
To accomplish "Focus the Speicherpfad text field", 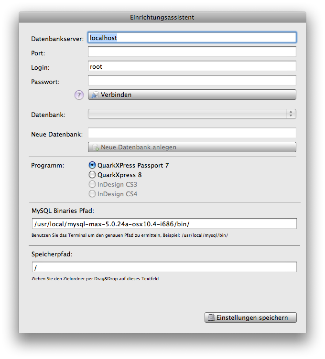I will tap(164, 267).
